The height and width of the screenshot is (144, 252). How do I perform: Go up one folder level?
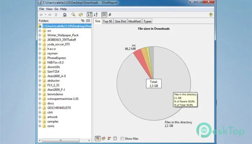click(56, 15)
